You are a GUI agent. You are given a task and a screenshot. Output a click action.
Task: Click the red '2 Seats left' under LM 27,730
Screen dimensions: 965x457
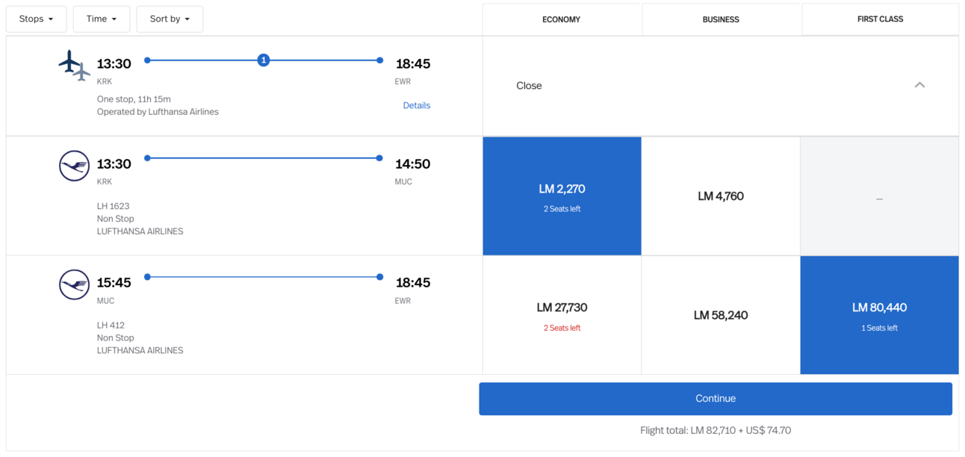click(562, 329)
